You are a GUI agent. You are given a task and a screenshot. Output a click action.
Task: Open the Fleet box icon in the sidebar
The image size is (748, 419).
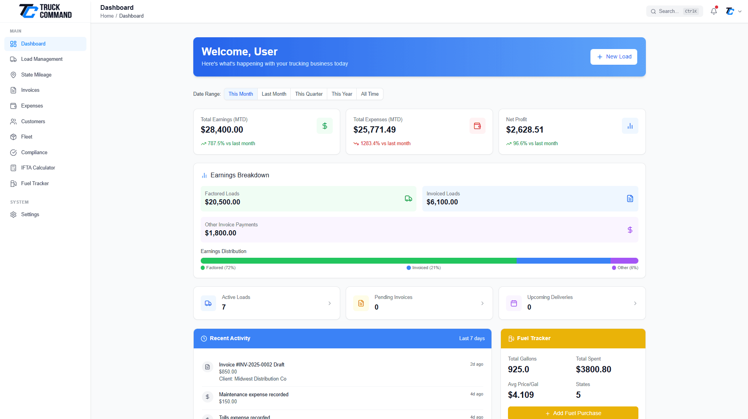[x=13, y=137]
